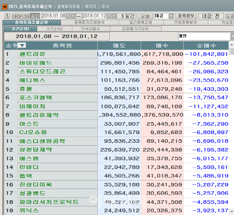
Task: Select the 업종별기간순위 sub-tab
Action: tap(136, 29)
